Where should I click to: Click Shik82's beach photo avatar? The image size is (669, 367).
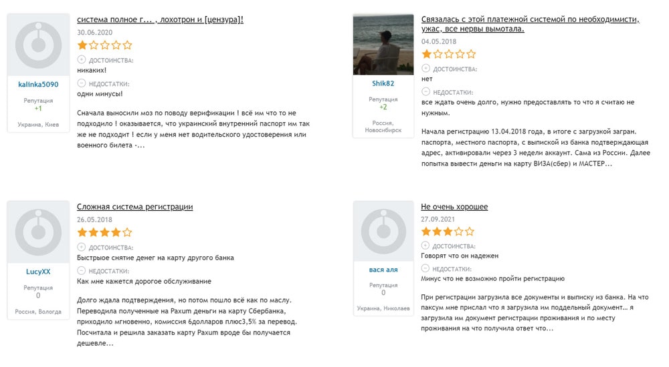[x=383, y=45]
